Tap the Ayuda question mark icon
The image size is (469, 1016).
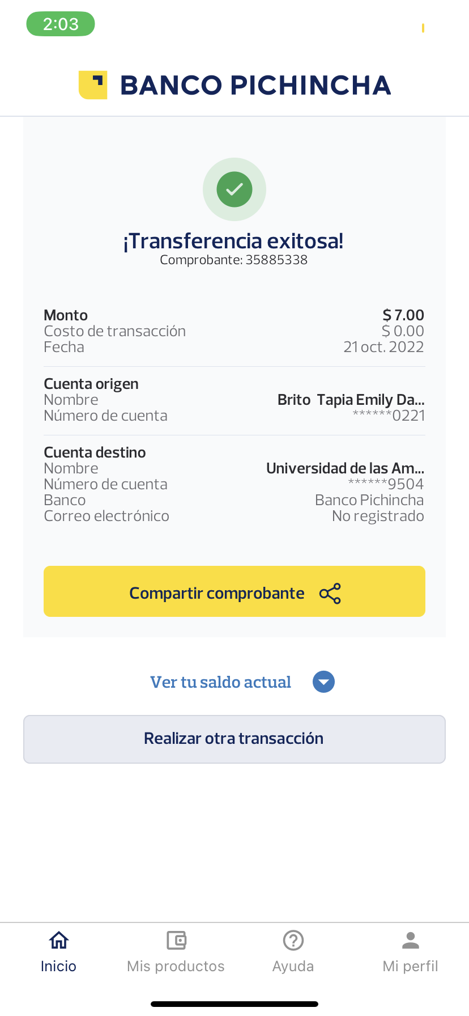click(293, 940)
